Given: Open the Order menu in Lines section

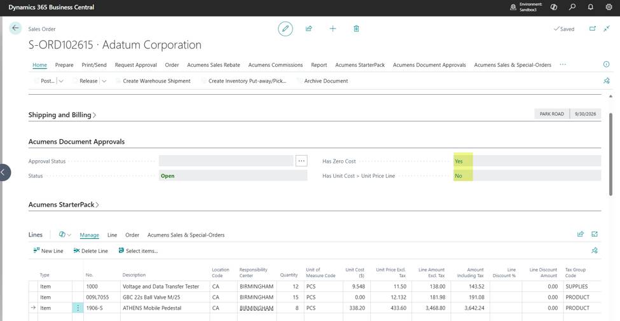Looking at the screenshot, I should (132, 235).
